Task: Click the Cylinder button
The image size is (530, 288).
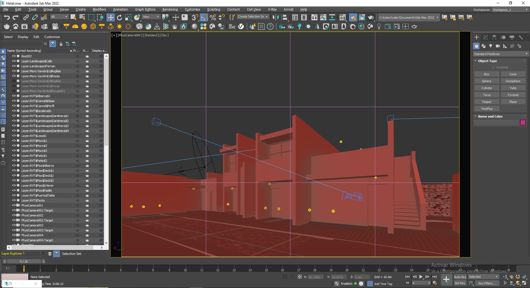Action: pos(486,88)
